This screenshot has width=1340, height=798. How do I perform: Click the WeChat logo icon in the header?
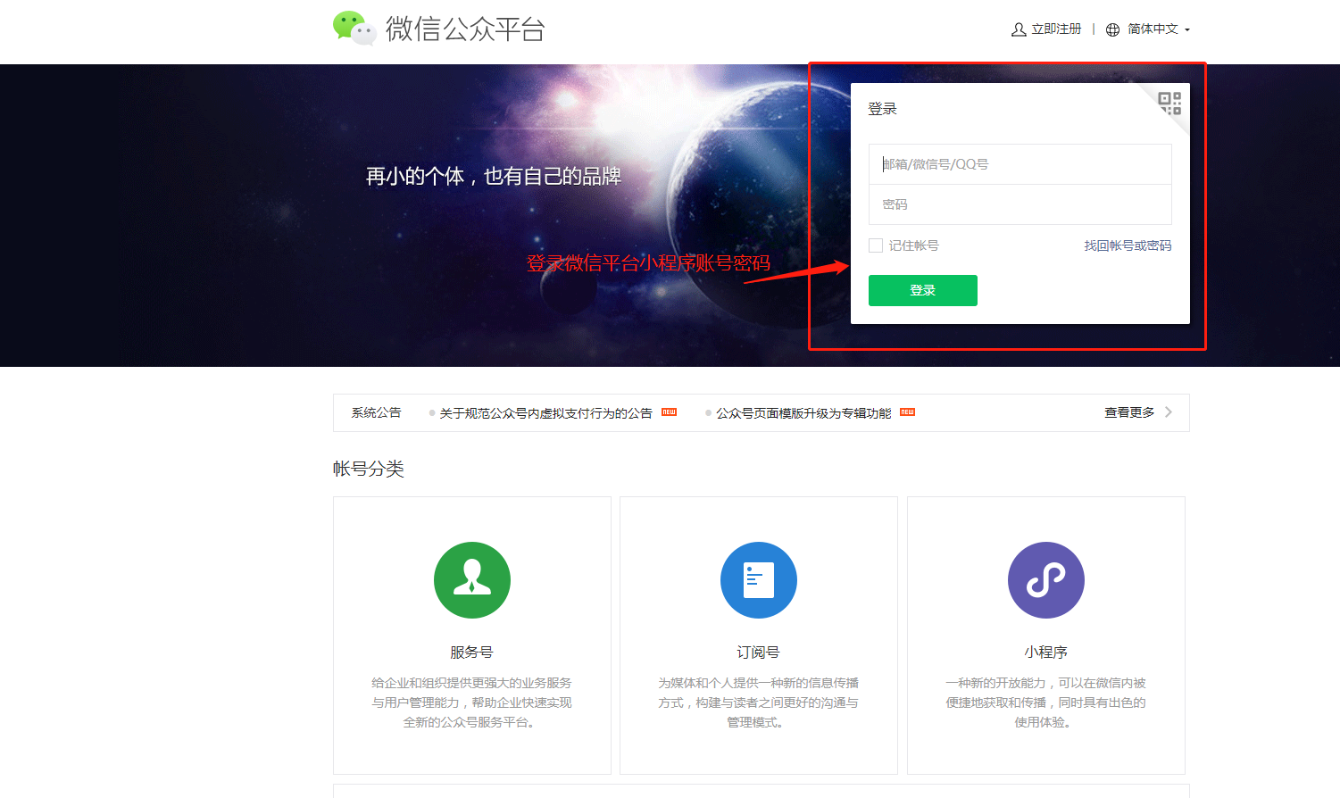coord(354,29)
